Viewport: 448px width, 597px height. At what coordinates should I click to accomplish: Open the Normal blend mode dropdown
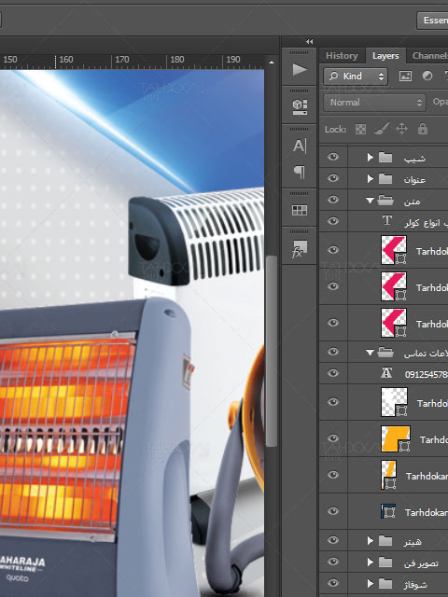(x=374, y=103)
